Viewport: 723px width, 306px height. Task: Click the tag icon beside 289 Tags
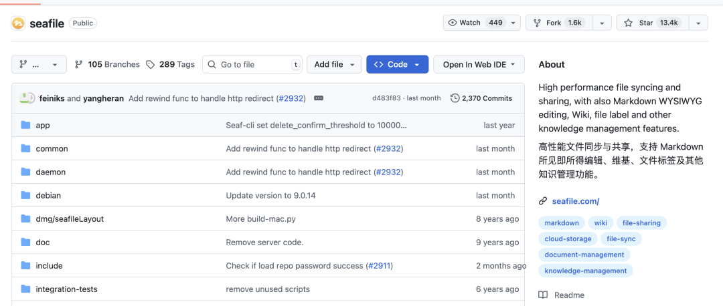pyautogui.click(x=151, y=64)
